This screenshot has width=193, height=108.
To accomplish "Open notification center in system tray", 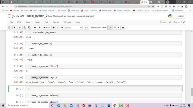I will click(189, 105).
